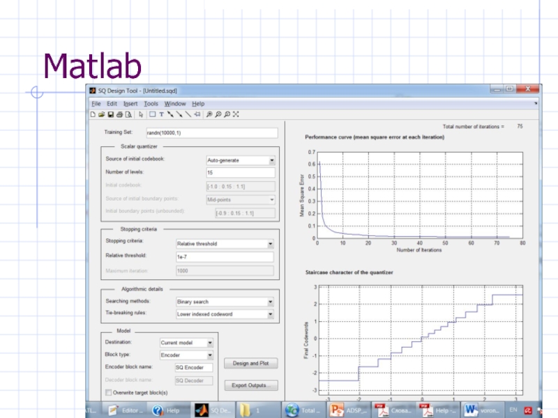The height and width of the screenshot is (418, 558).
Task: Click the Encoder block name field
Action: (x=194, y=368)
